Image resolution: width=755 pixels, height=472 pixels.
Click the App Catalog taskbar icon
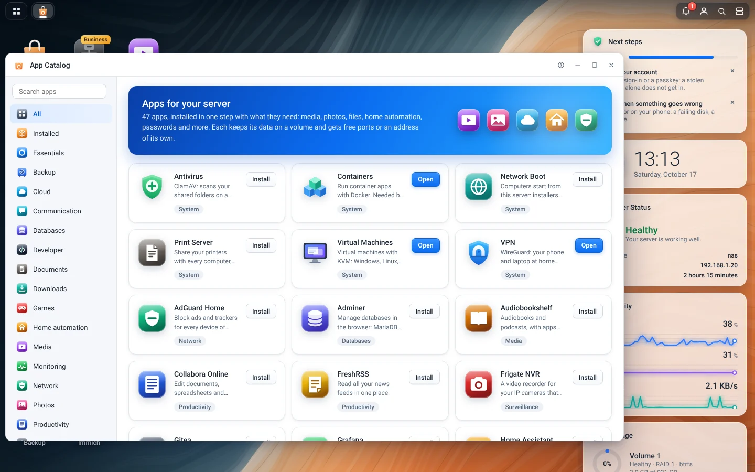43,11
